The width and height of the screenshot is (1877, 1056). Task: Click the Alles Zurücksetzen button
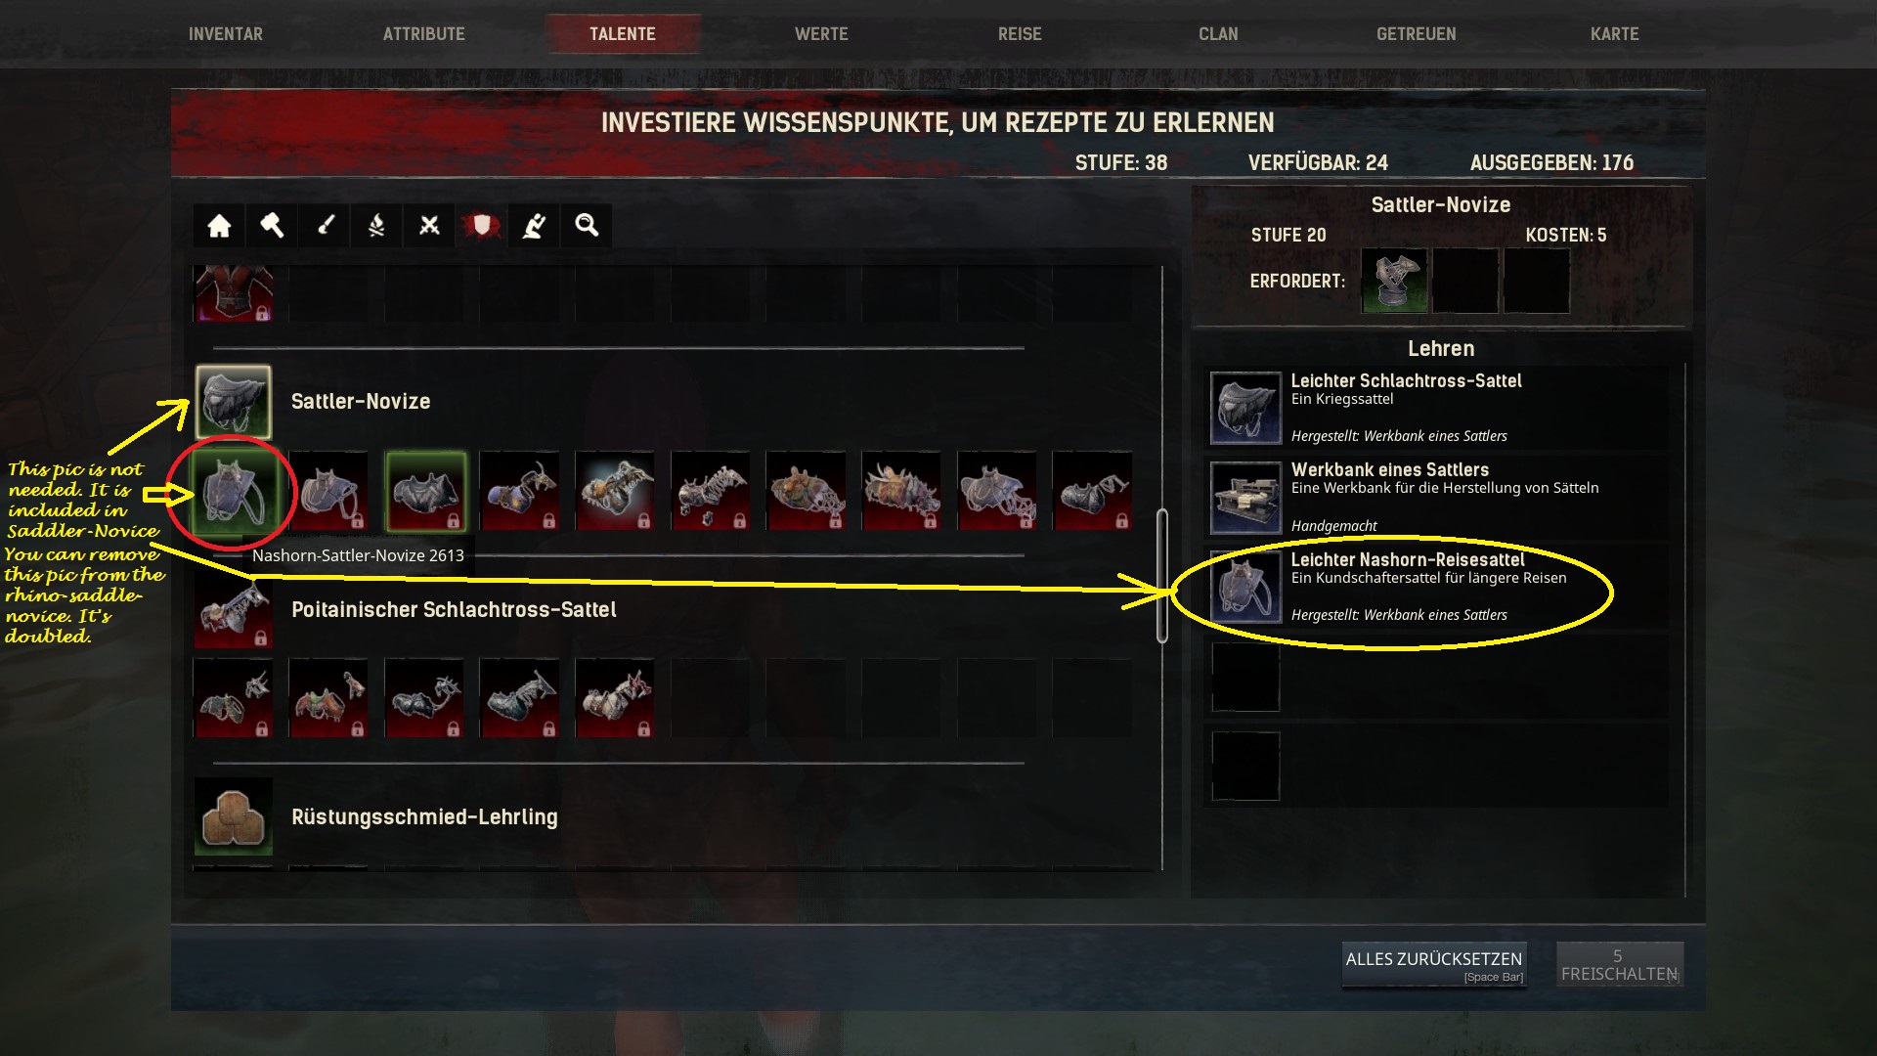click(x=1434, y=964)
